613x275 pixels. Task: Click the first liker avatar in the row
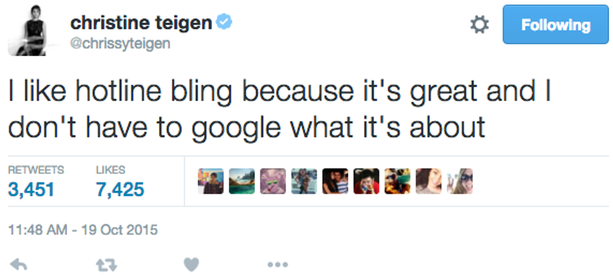(210, 181)
